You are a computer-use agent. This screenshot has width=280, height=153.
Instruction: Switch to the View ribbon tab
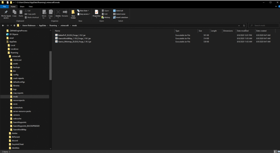pos(31,6)
